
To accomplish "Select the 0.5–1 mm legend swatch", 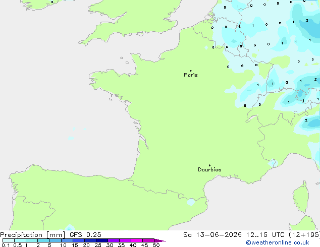I will tap(20, 240).
